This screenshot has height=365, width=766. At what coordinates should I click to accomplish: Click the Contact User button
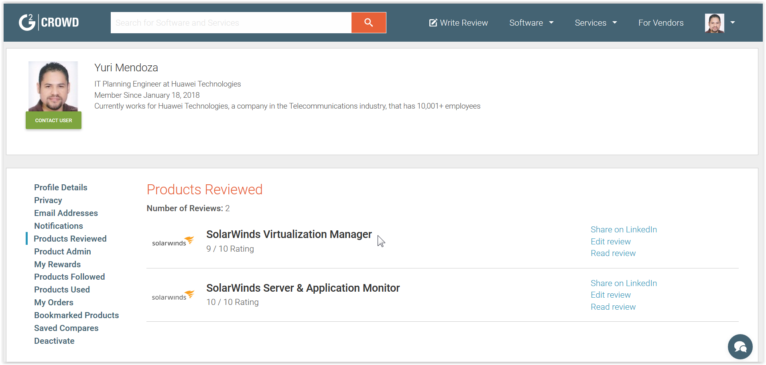(x=53, y=120)
